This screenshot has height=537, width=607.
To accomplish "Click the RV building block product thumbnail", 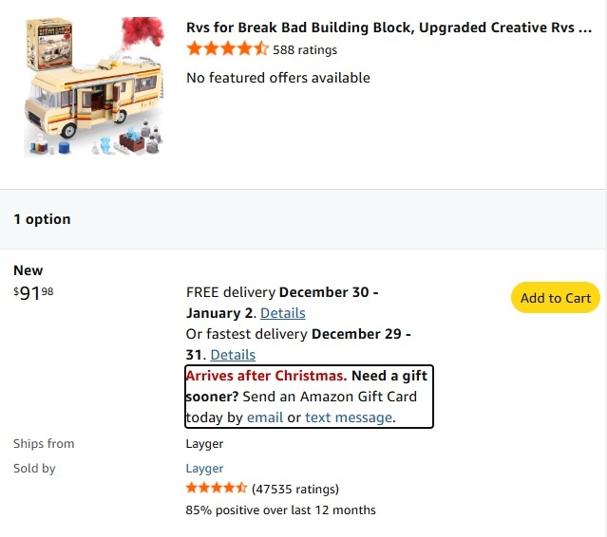I will pos(94,86).
